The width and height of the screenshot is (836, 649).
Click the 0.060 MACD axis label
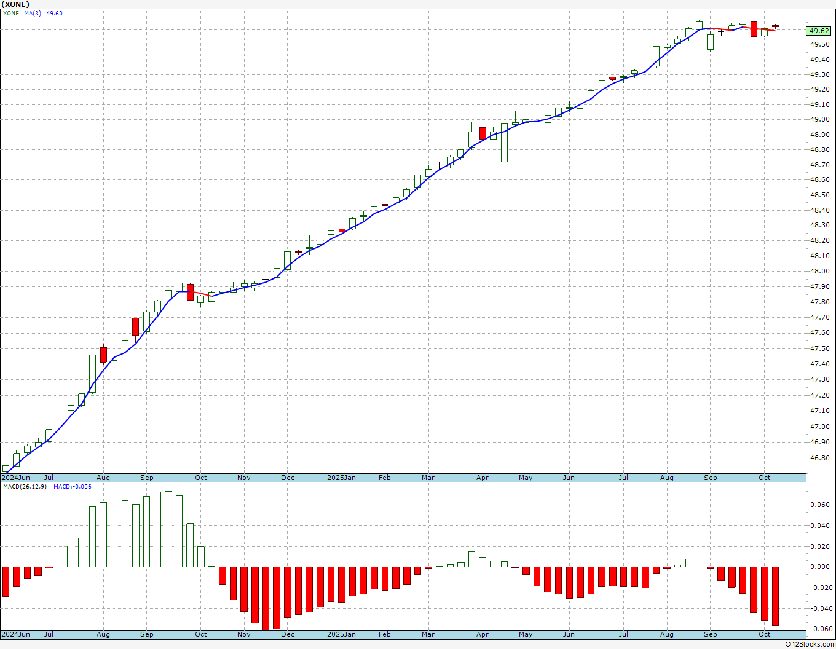pyautogui.click(x=819, y=505)
